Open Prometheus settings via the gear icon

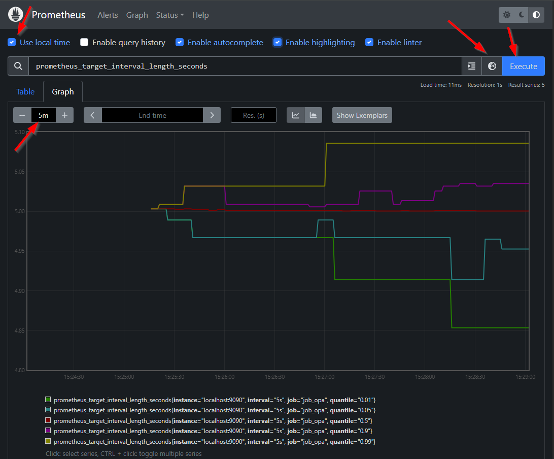506,15
